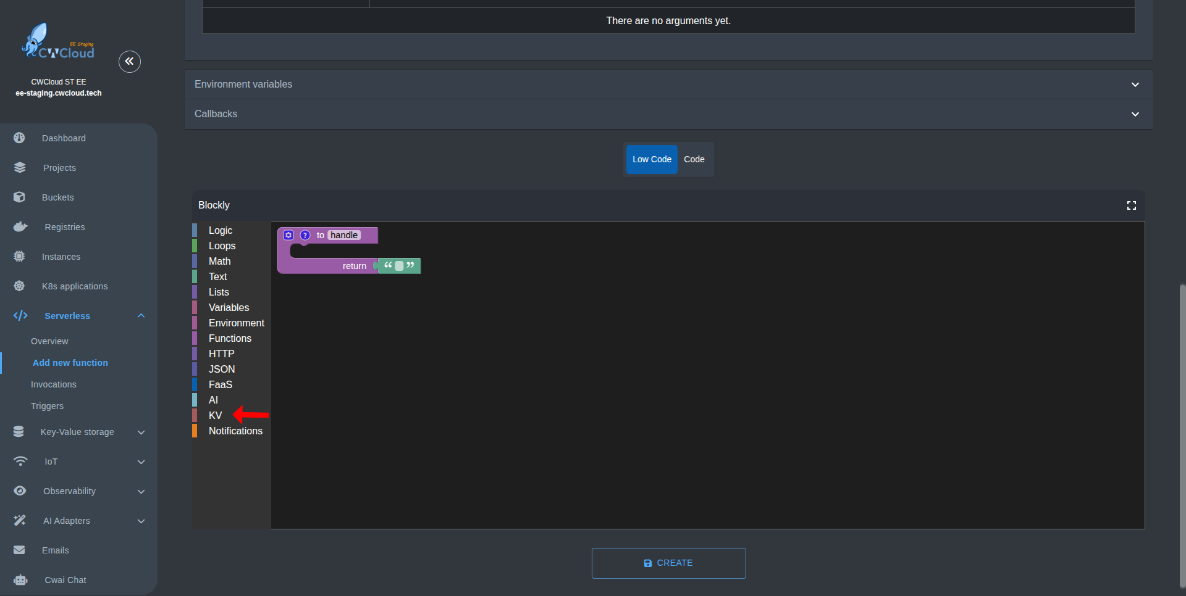This screenshot has width=1186, height=596.
Task: Click the CWCloud logo
Action: pyautogui.click(x=58, y=41)
